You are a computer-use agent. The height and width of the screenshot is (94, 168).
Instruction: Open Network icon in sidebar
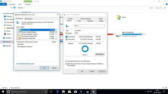click(x=4, y=46)
